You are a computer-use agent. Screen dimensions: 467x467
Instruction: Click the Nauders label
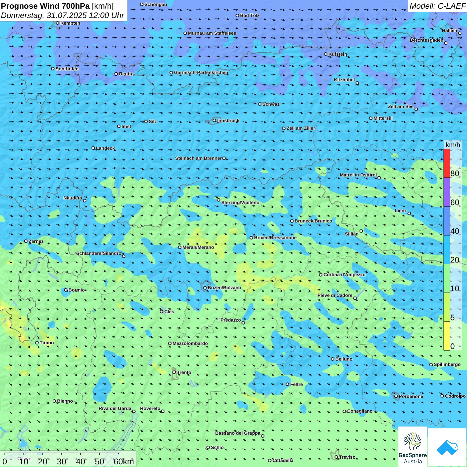(x=73, y=198)
